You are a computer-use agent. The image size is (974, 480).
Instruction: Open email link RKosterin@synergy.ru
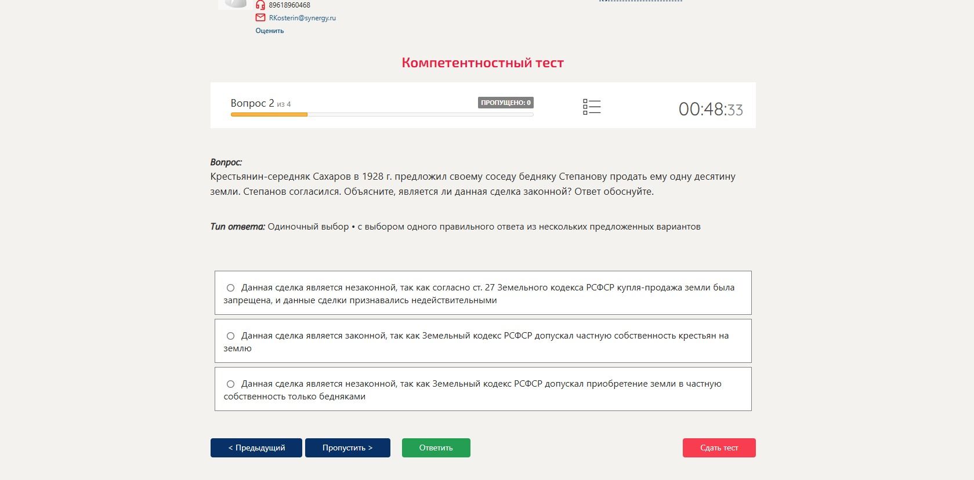coord(302,18)
